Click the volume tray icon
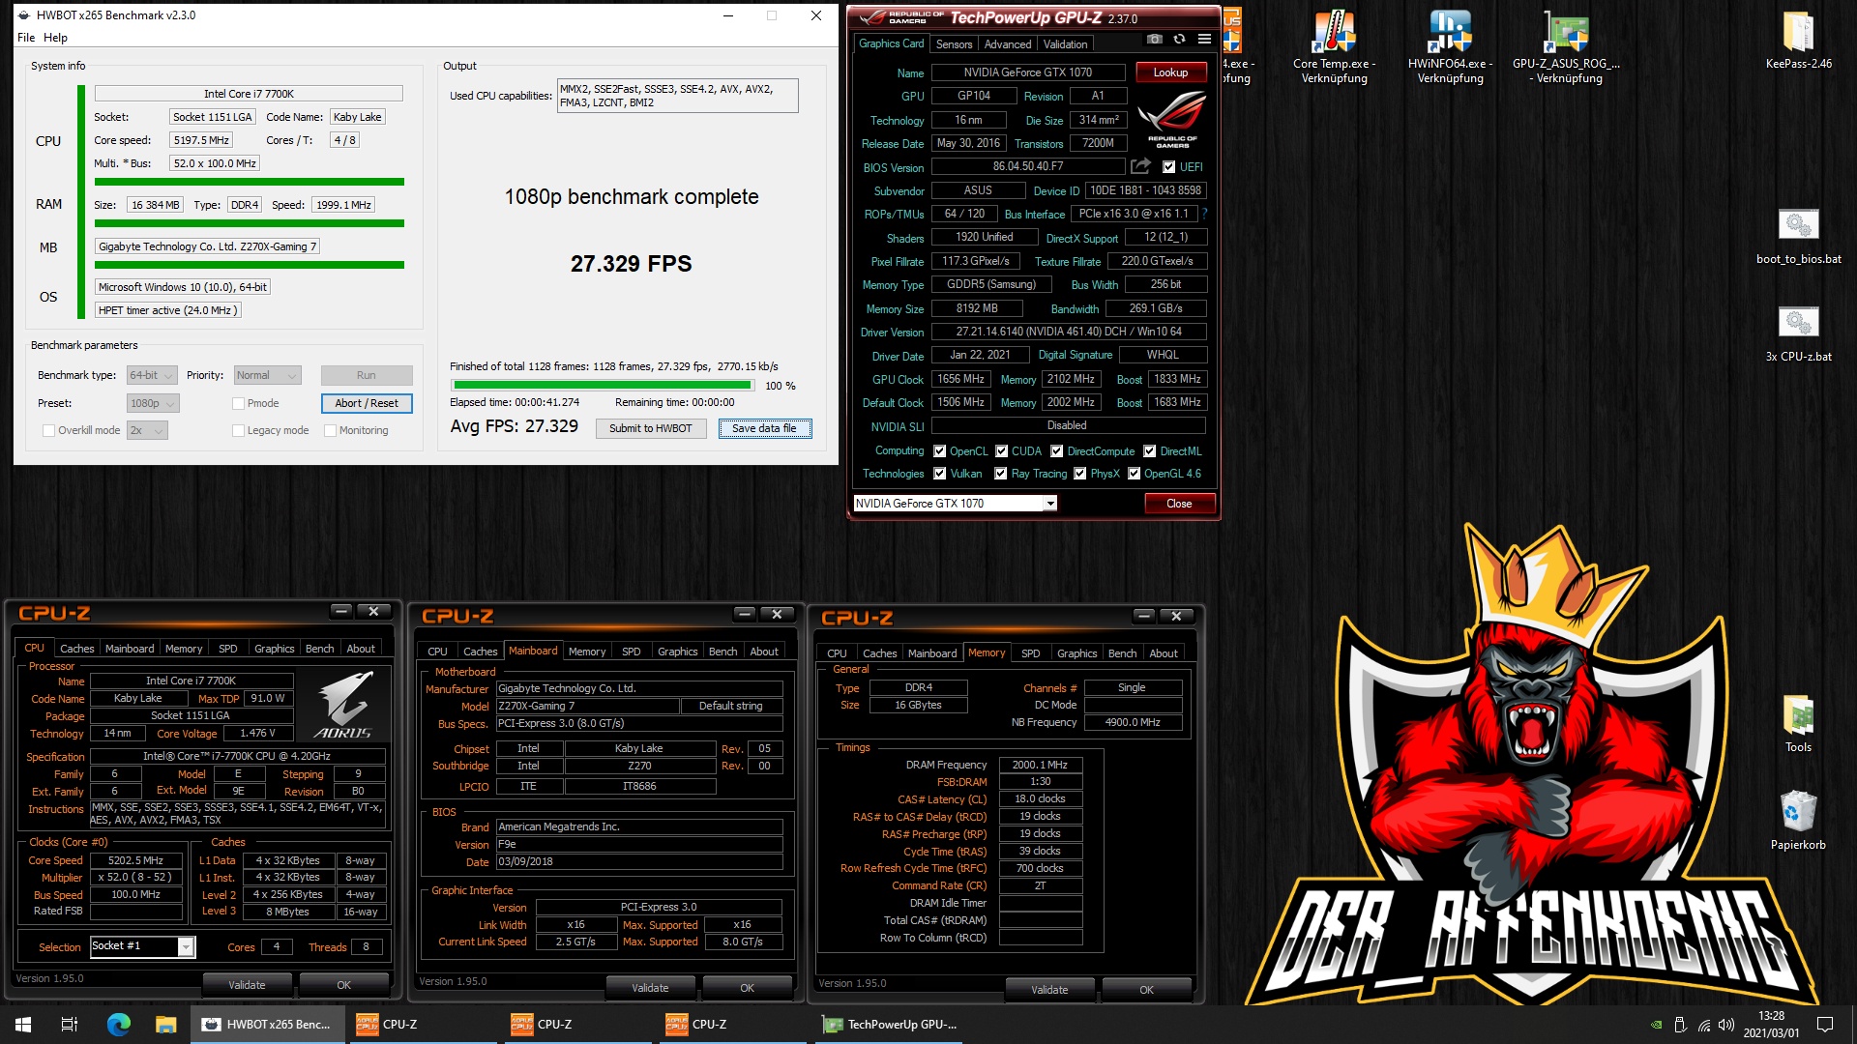This screenshot has height=1044, width=1857. 1726,1025
